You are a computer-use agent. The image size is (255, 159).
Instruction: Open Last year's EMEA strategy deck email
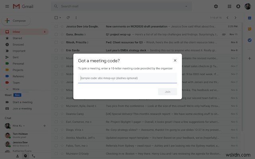[146, 50]
